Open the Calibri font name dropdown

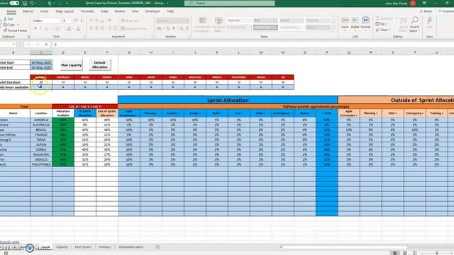coord(61,21)
